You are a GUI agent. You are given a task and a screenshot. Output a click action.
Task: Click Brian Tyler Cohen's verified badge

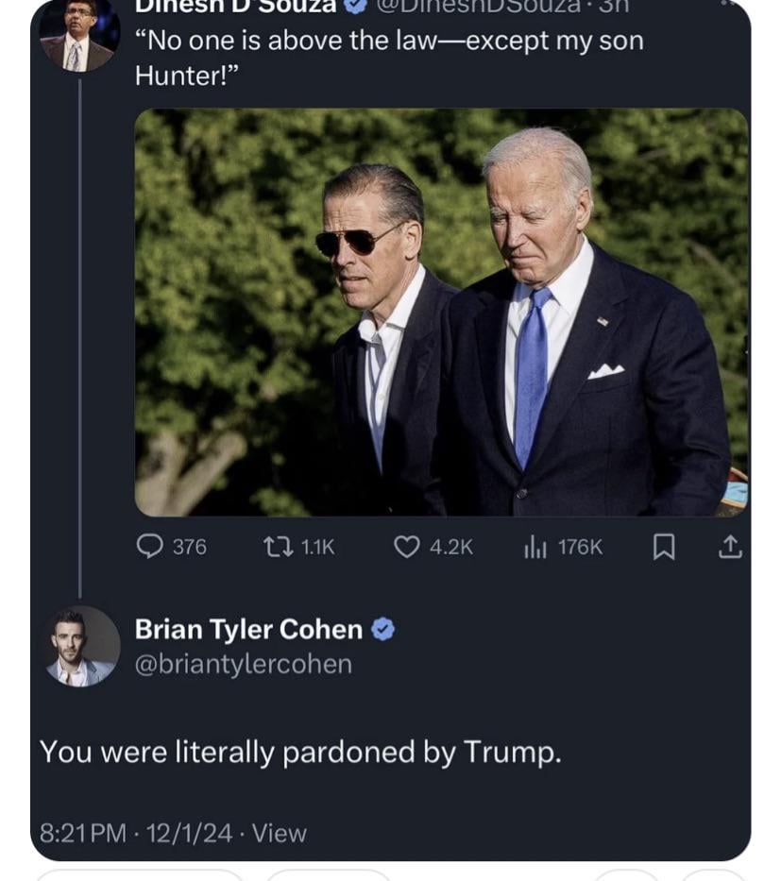pos(382,629)
